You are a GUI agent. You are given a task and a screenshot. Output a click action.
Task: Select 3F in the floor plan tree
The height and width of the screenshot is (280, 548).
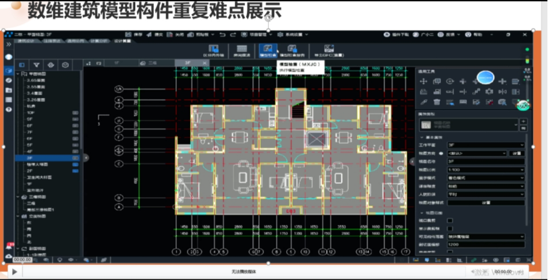click(x=29, y=158)
